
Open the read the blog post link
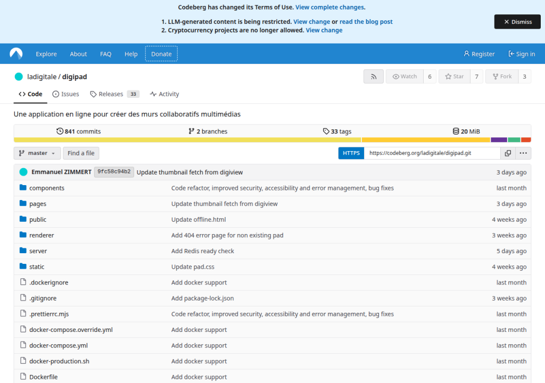366,22
